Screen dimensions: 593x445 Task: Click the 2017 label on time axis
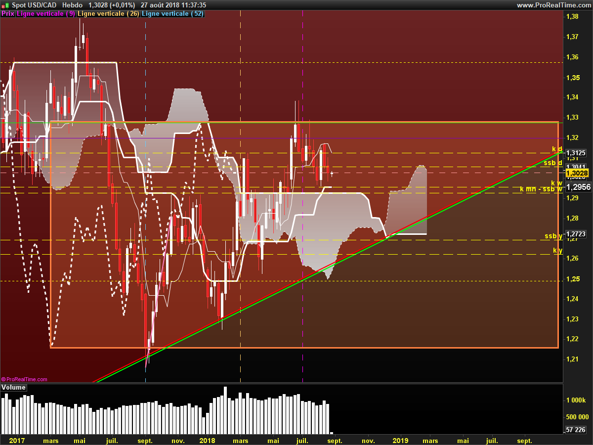click(17, 440)
